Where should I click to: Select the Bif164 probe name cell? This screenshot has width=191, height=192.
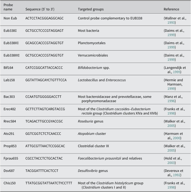point(8,68)
